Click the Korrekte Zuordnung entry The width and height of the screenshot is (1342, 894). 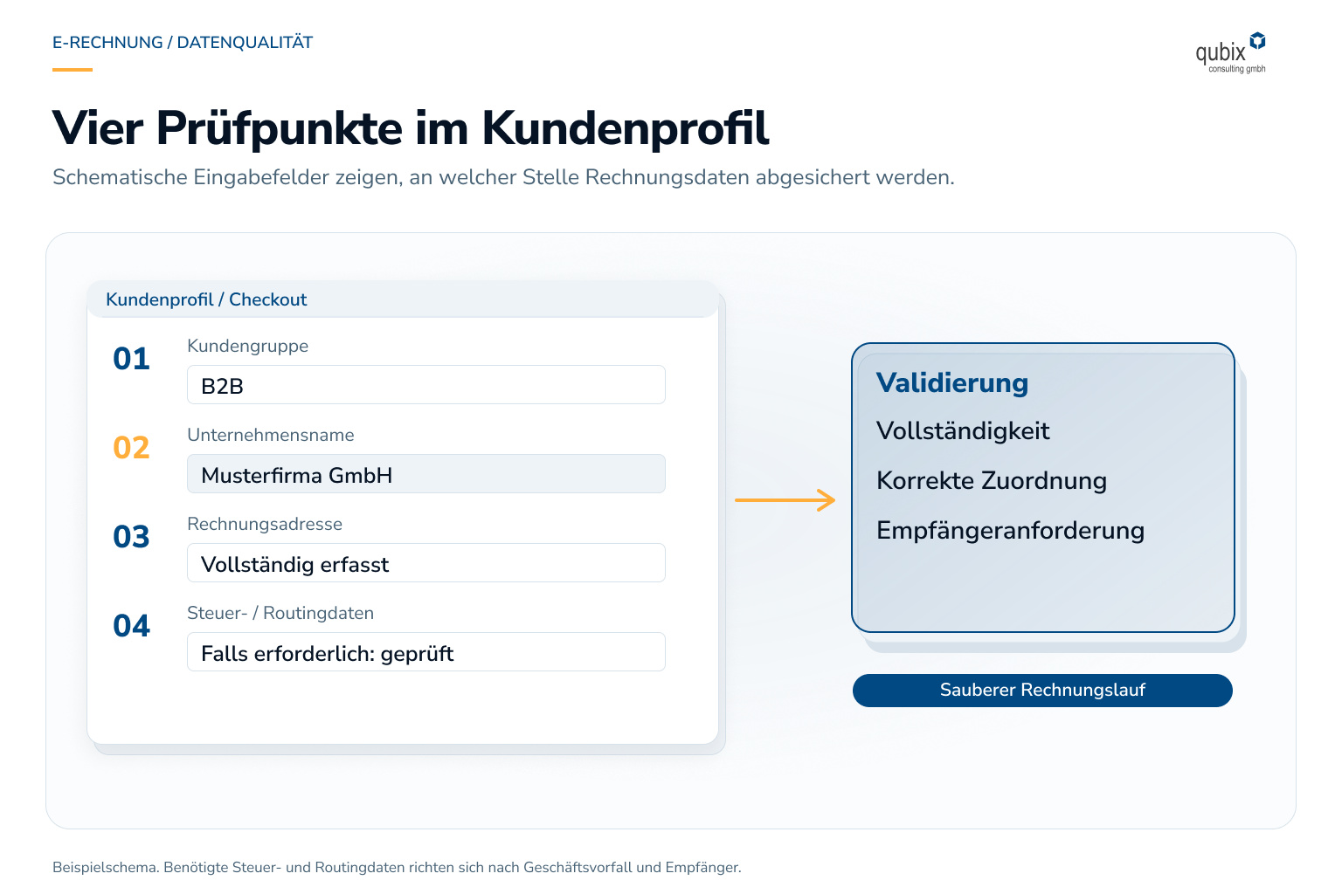(992, 481)
